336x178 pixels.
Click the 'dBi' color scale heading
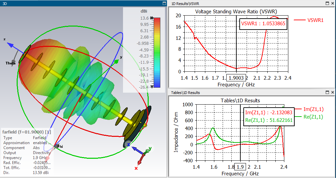pyautogui.click(x=144, y=11)
